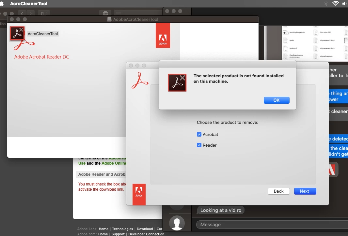Click the Acrobat icon in the alert dialog

coord(177,83)
